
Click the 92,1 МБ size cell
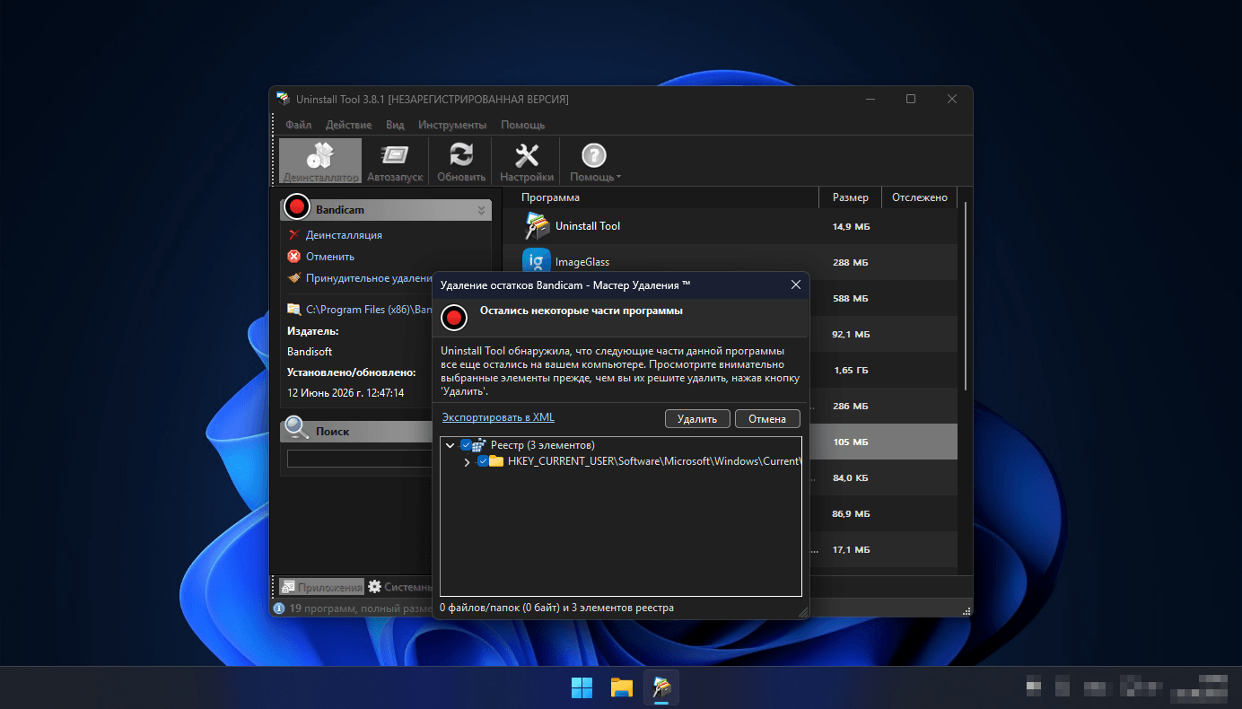tap(851, 334)
